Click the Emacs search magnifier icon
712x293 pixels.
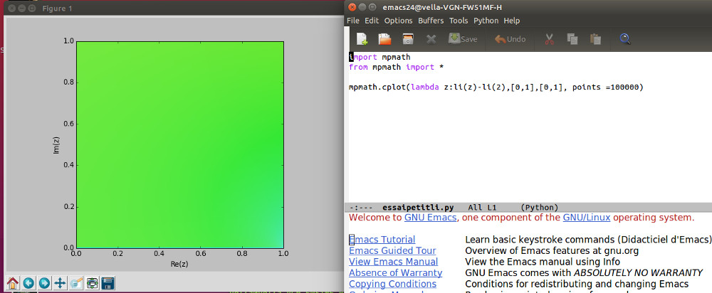point(625,39)
